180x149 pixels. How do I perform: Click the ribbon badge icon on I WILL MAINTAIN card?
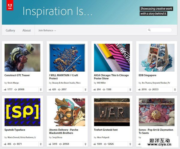click(x=85, y=89)
